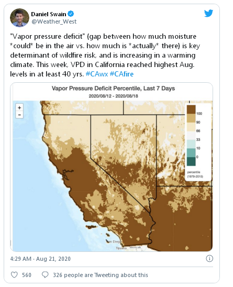Click the verified badge beside Daniel Swain

71,14
